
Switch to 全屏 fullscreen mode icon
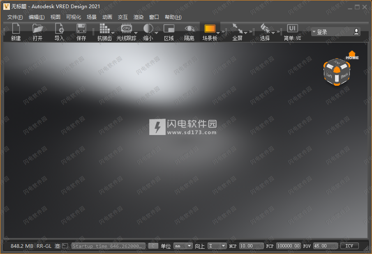point(237,28)
